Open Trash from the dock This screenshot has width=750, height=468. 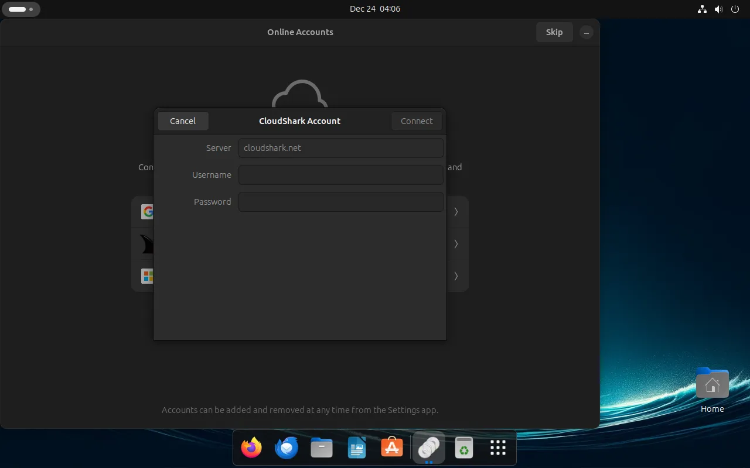463,448
